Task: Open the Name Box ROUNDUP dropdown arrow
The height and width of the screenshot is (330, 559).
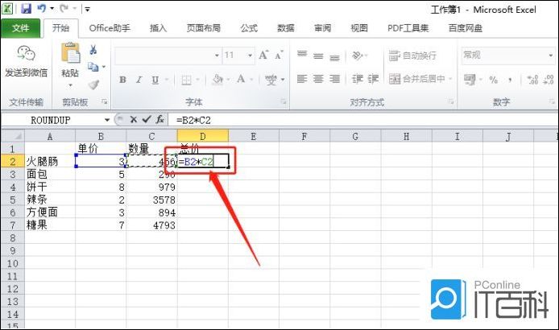Action: point(106,120)
